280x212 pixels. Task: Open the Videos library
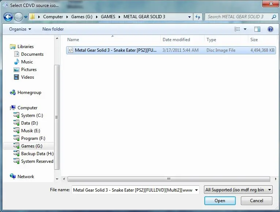coord(27,77)
